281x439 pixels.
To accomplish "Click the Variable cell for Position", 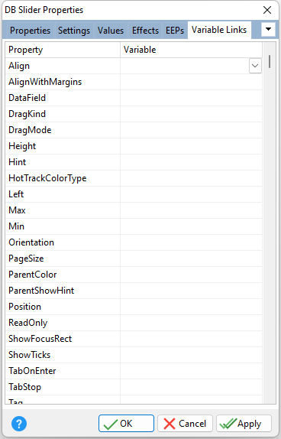I will coord(191,307).
